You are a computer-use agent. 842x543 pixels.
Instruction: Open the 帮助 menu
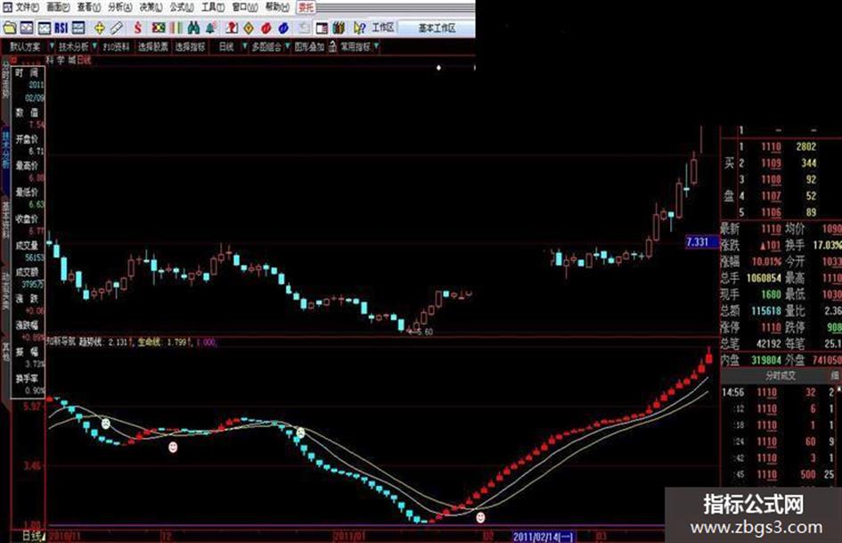(277, 7)
